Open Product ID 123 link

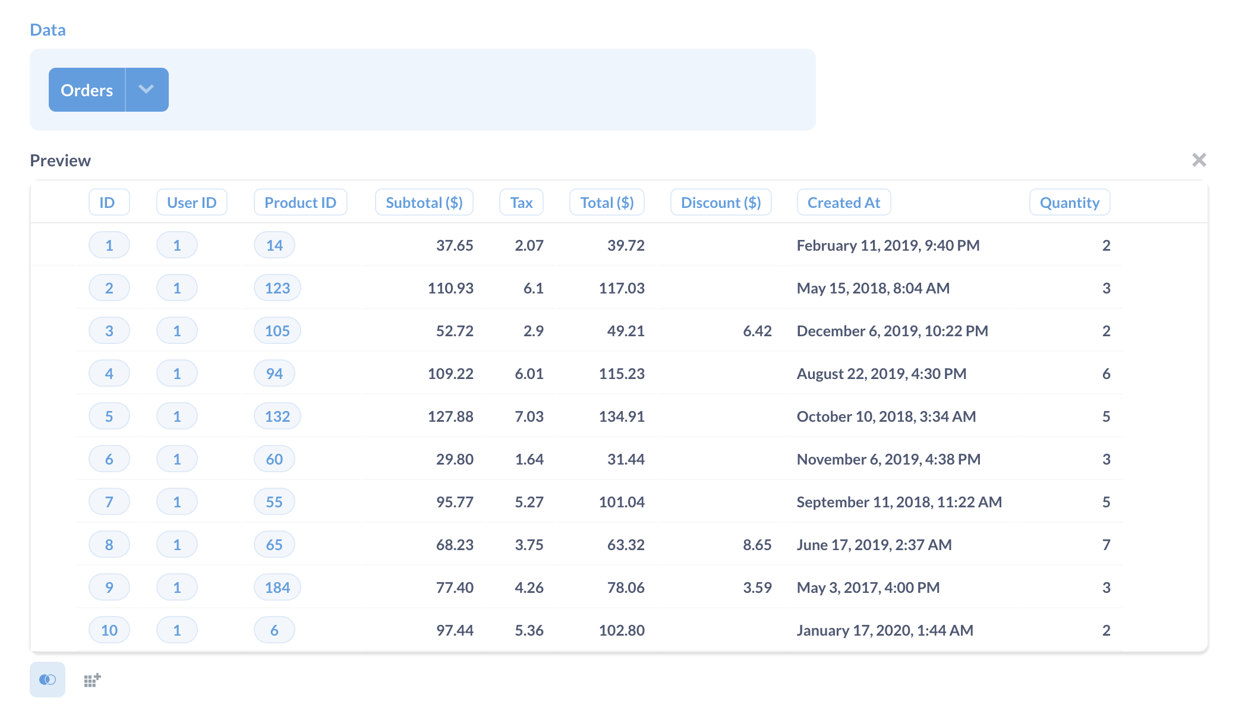click(x=277, y=288)
